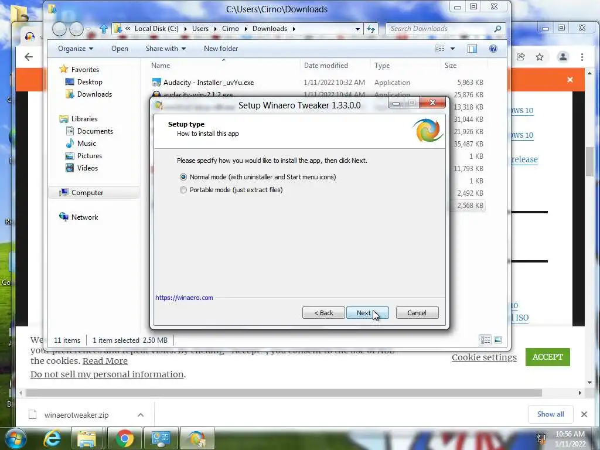Expand address bar history dropdown
Viewport: 600px width, 450px height.
pyautogui.click(x=357, y=29)
